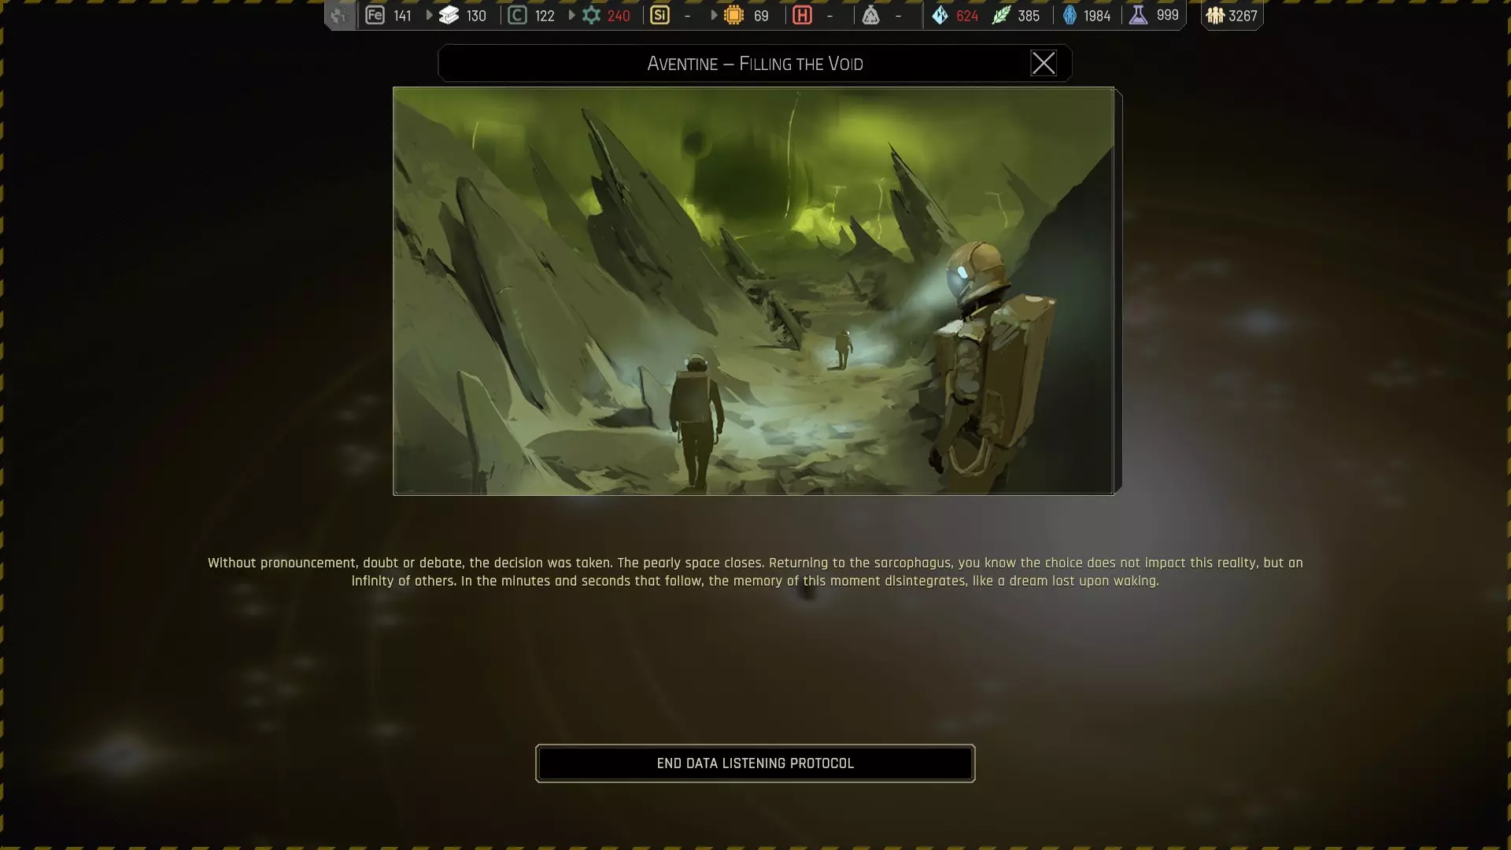Click End Data Listening Protocol button
This screenshot has width=1511, height=850.
click(x=755, y=763)
